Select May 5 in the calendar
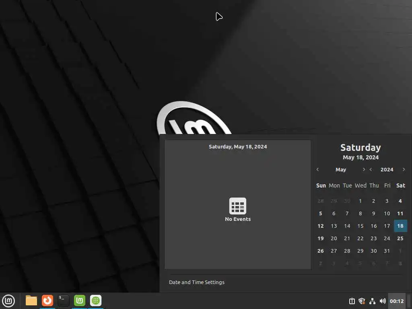The width and height of the screenshot is (412, 309). (321, 213)
